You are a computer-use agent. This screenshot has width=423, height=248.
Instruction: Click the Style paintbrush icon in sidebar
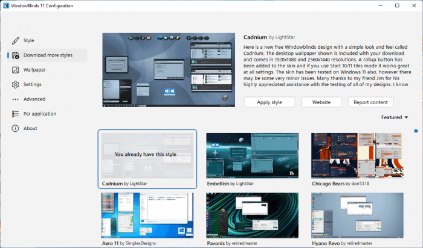pos(15,40)
